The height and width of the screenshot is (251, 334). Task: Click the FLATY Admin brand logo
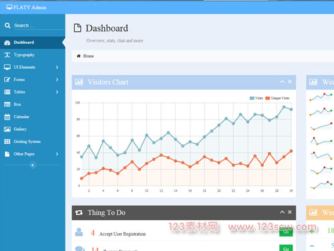26,7
